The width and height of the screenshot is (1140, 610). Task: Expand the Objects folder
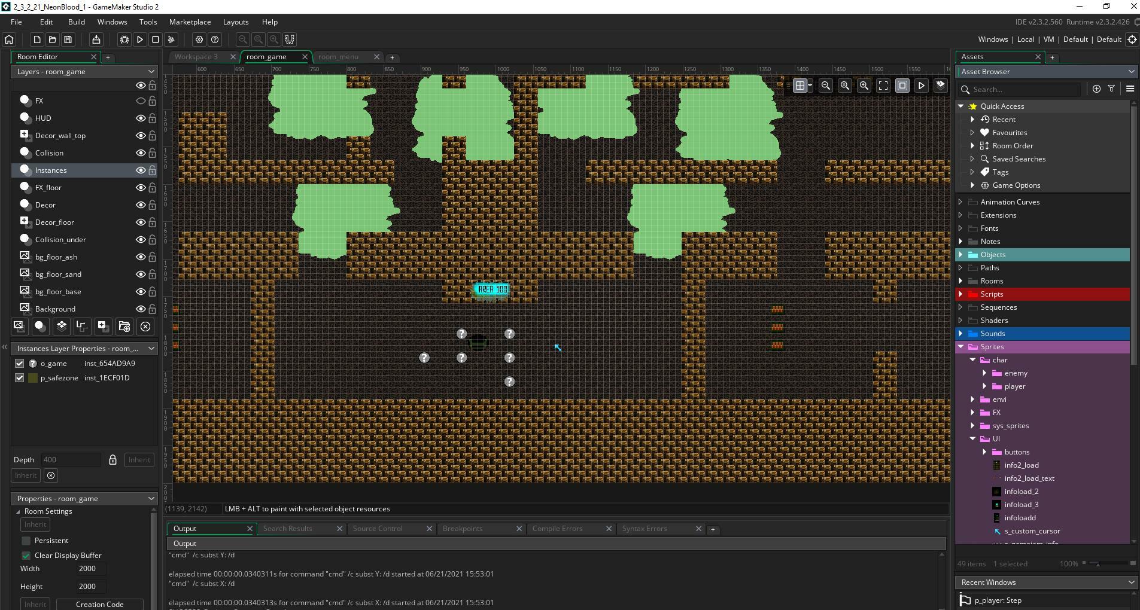tap(961, 255)
